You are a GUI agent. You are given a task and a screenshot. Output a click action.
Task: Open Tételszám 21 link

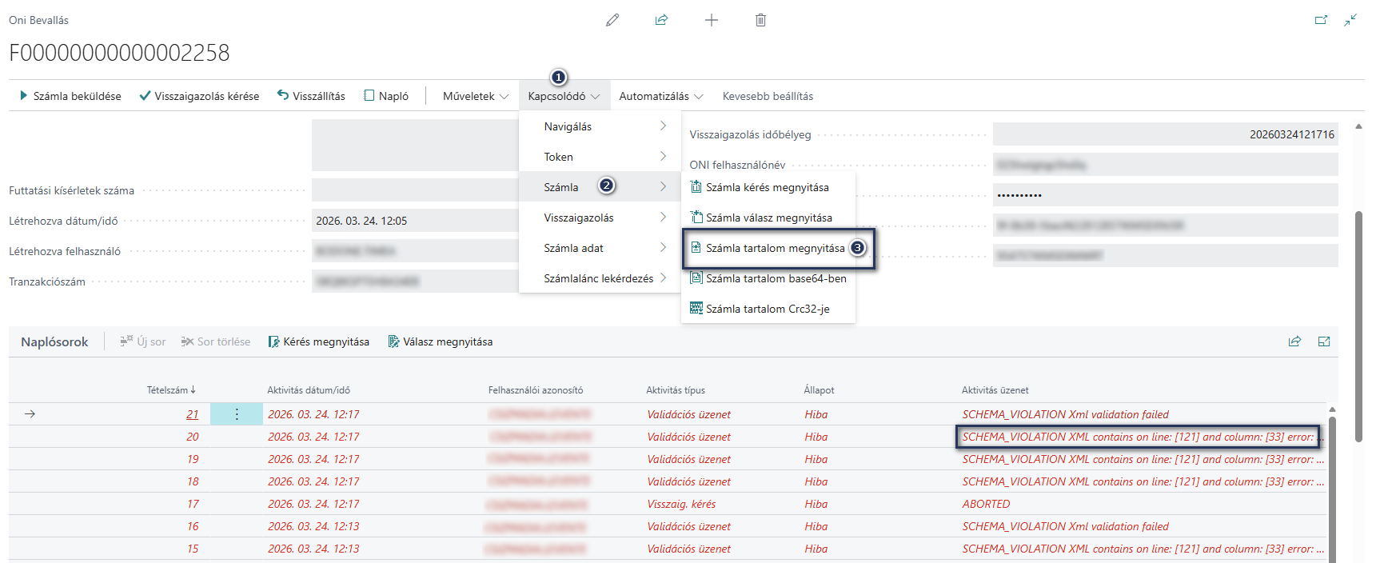click(x=192, y=414)
